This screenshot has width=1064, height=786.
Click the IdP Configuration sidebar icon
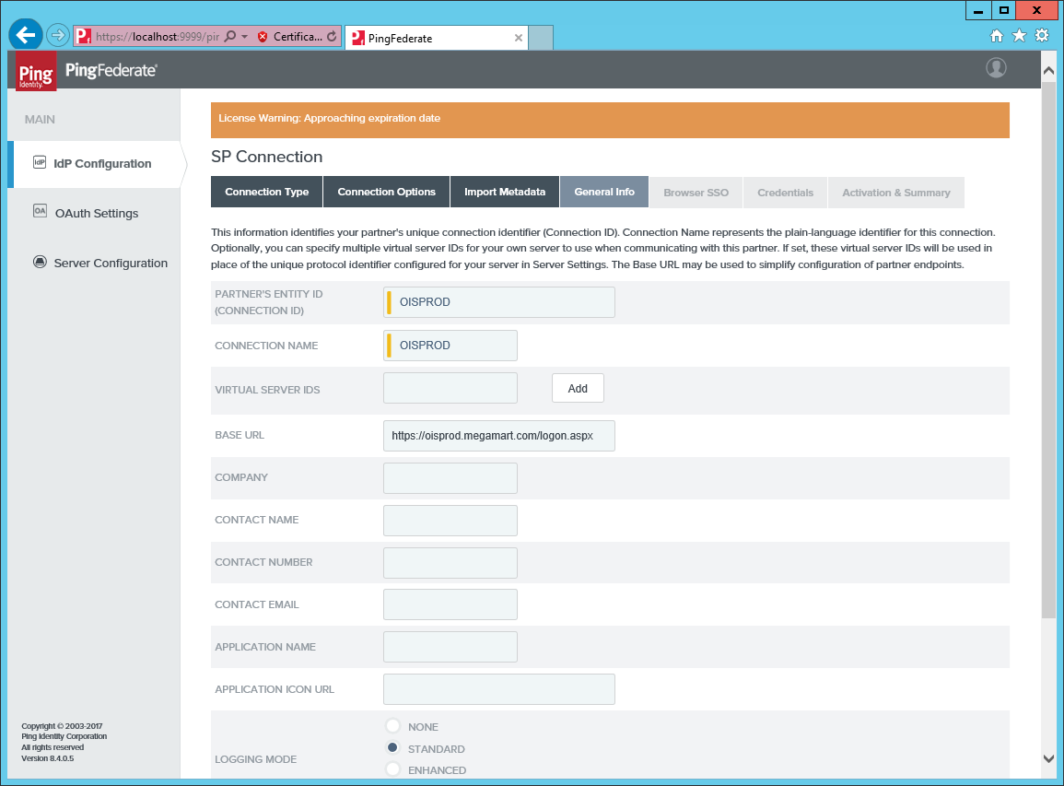pyautogui.click(x=40, y=162)
